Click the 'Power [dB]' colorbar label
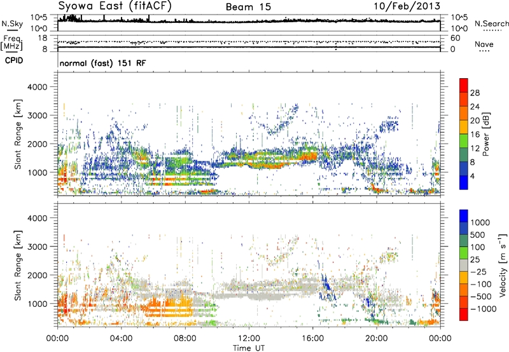 (485, 134)
